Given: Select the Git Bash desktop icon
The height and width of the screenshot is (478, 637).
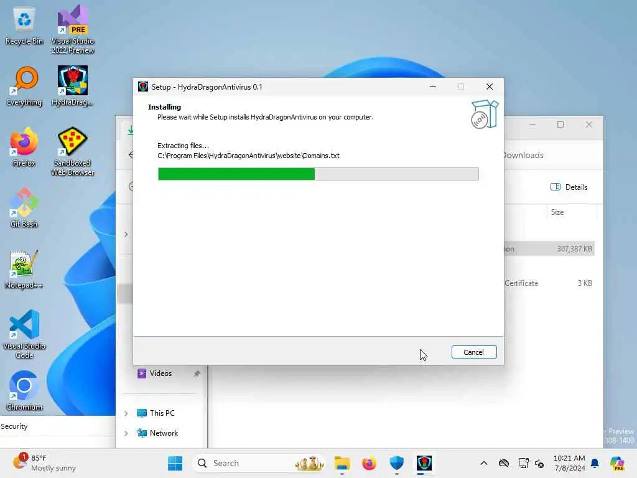Looking at the screenshot, I should [24, 208].
